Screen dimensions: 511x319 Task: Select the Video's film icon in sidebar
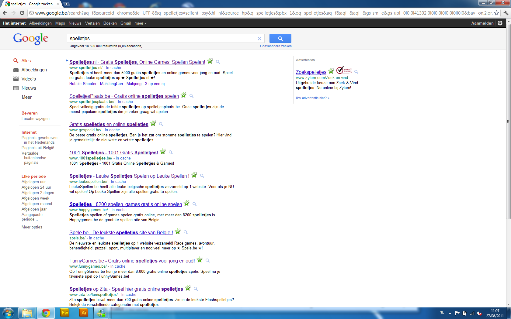point(16,79)
